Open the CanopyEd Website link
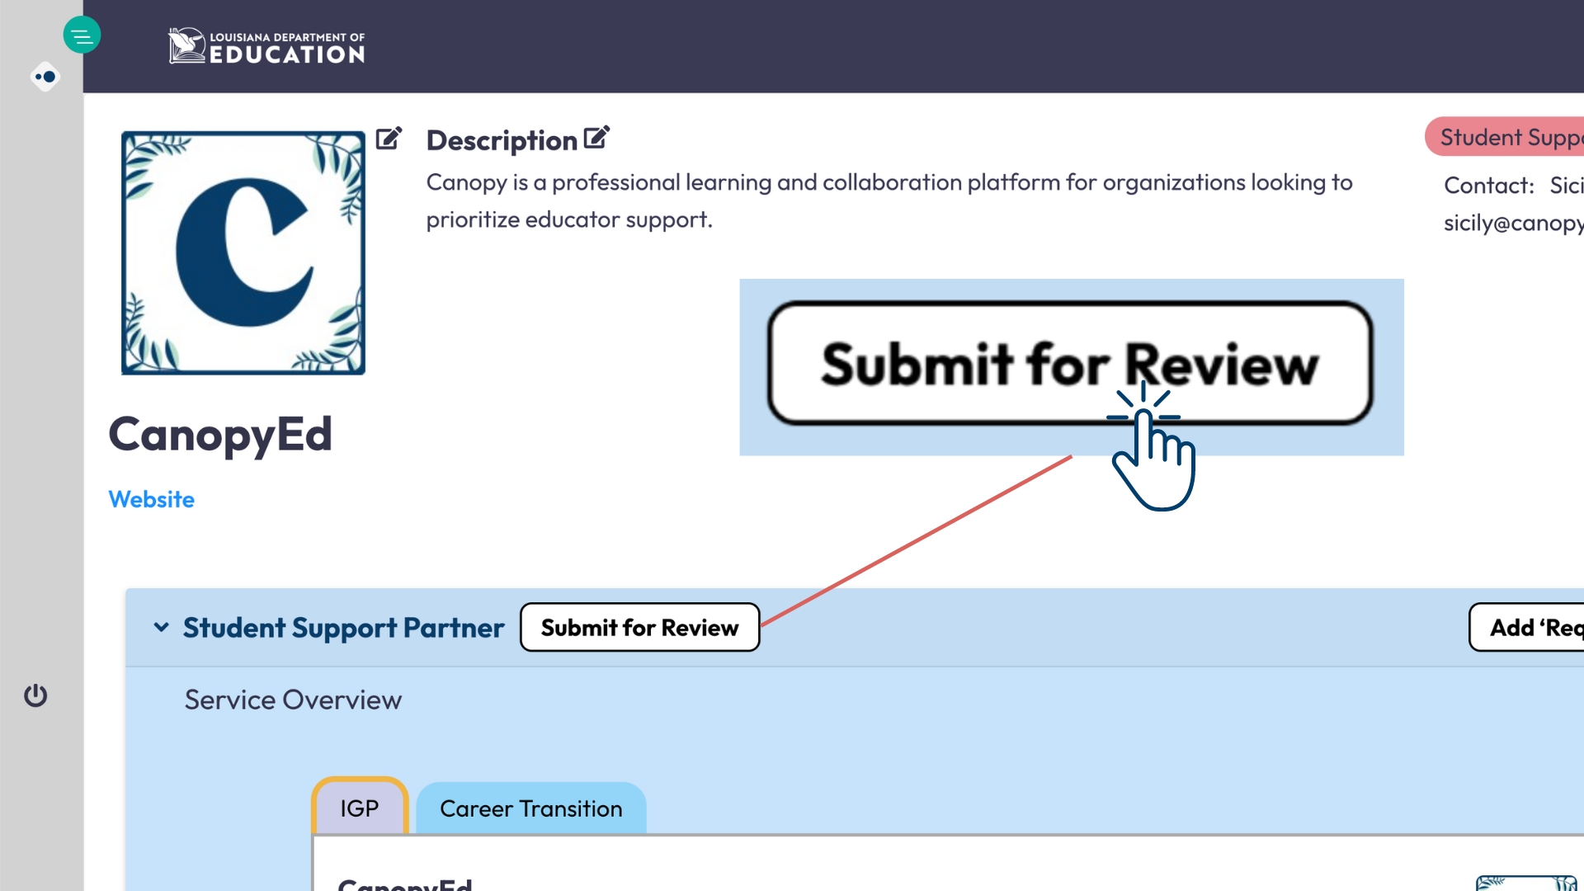1584x891 pixels. coord(152,499)
